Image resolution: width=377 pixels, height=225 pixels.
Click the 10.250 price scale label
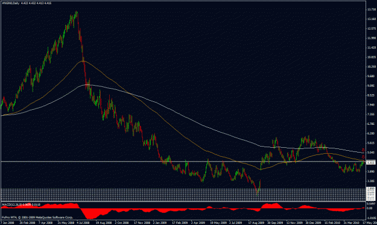pyautogui.click(x=372, y=66)
